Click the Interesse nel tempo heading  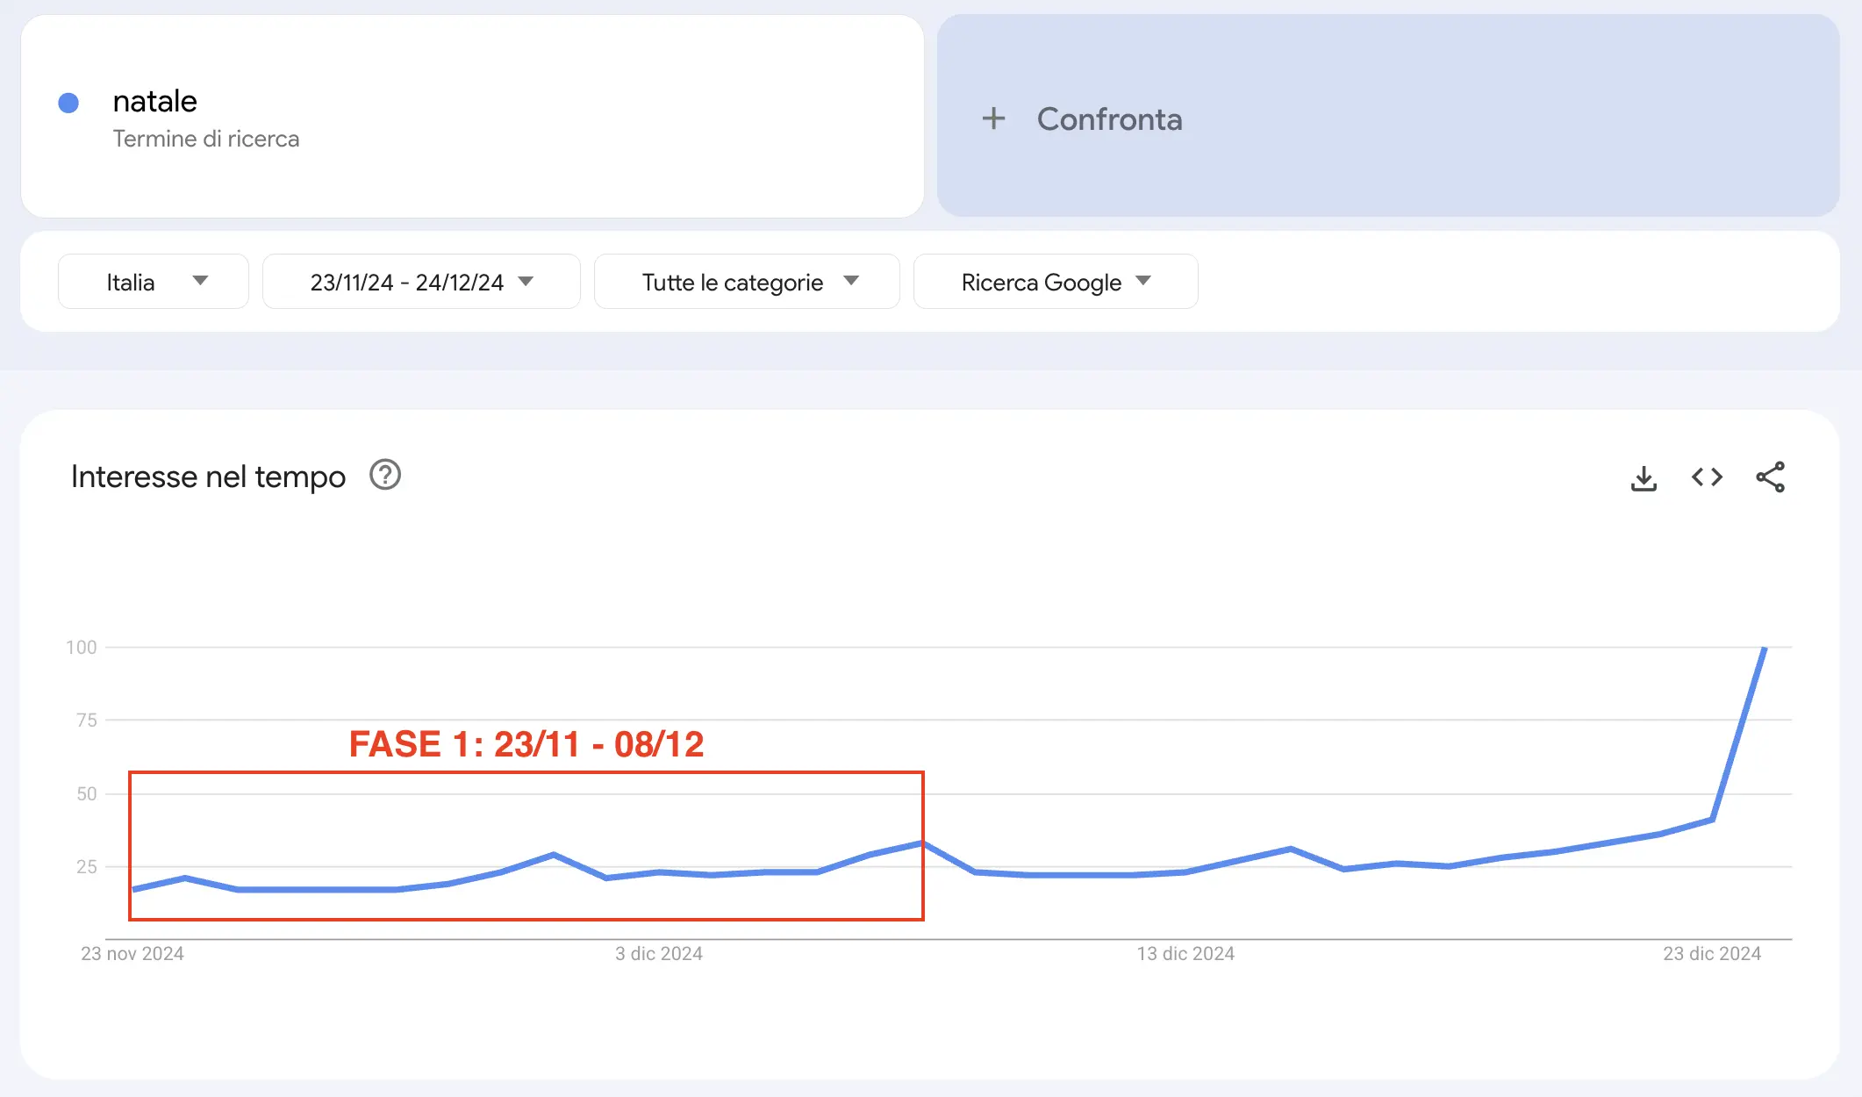point(208,477)
